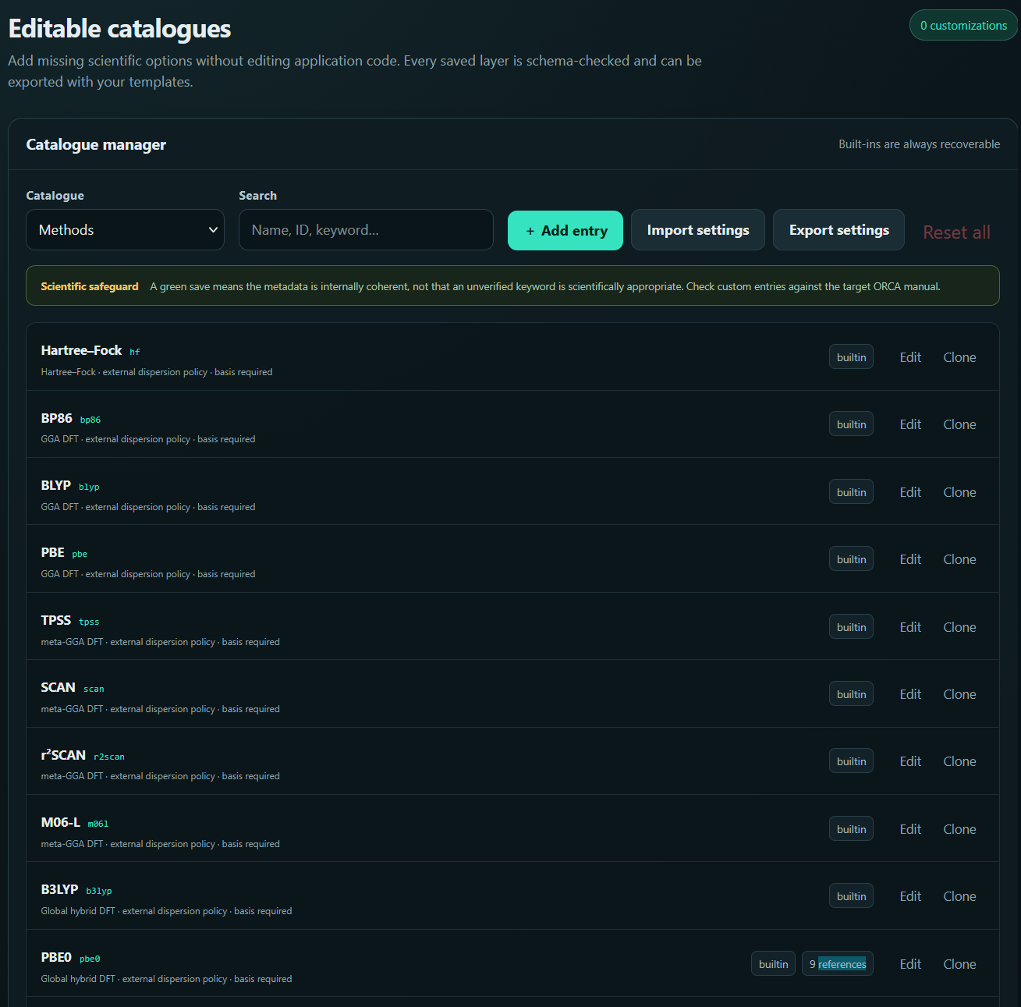The image size is (1021, 1007).
Task: Click Export settings button
Action: click(838, 230)
